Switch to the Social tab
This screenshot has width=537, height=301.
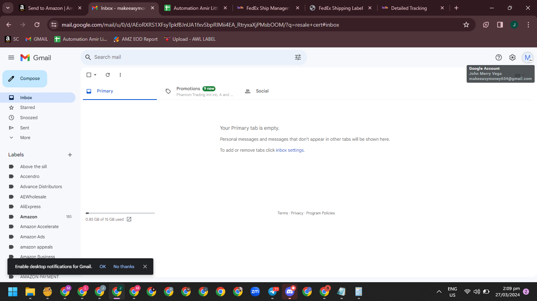(278, 91)
